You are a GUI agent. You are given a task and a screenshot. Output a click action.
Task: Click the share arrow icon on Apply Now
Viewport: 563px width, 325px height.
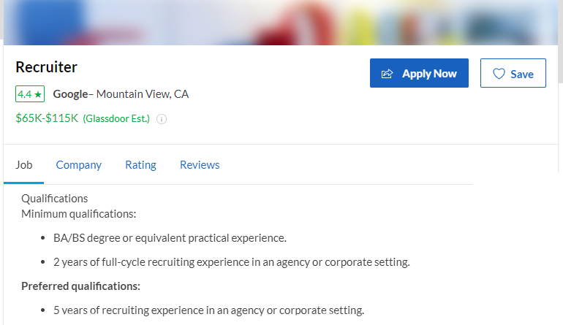pyautogui.click(x=388, y=74)
